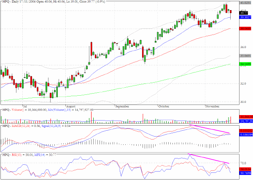Click the November month label

pos(213,107)
